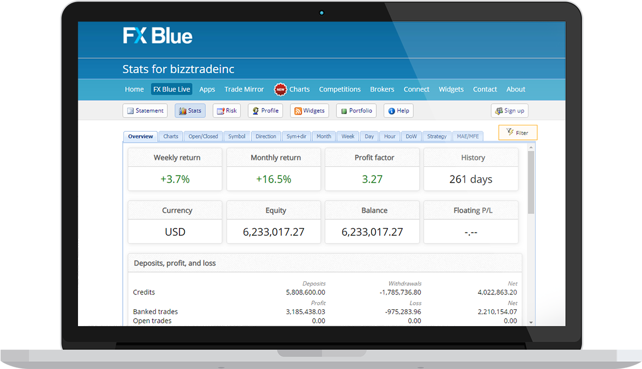This screenshot has width=642, height=369.
Task: Open the Statement view
Action: click(145, 111)
